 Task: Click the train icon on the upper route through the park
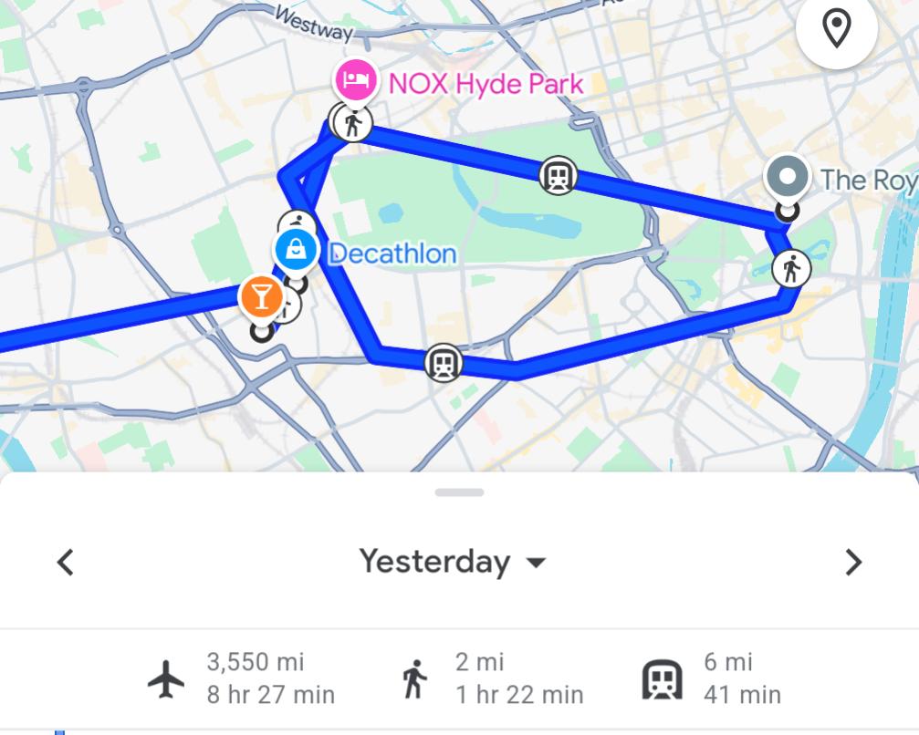click(558, 175)
